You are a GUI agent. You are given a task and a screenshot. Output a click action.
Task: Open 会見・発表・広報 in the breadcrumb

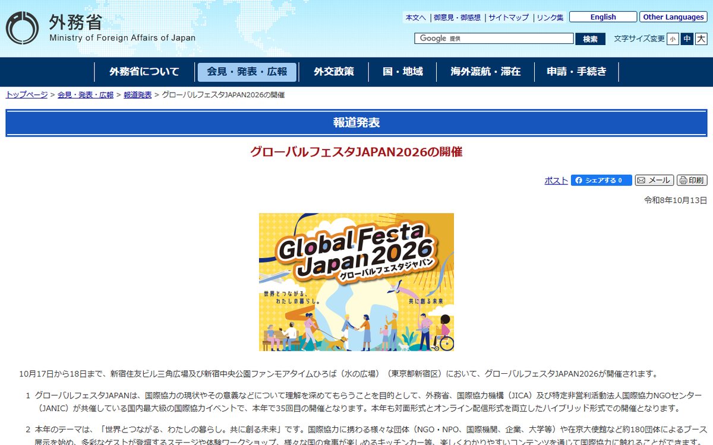click(86, 95)
